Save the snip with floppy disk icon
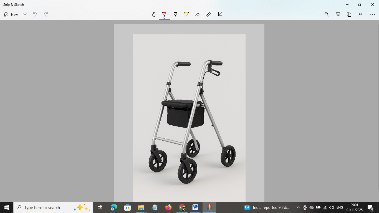 pyautogui.click(x=338, y=14)
